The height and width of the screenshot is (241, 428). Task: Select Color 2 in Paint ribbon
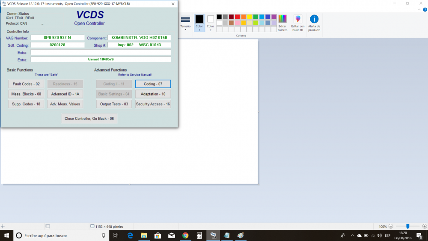point(211,23)
